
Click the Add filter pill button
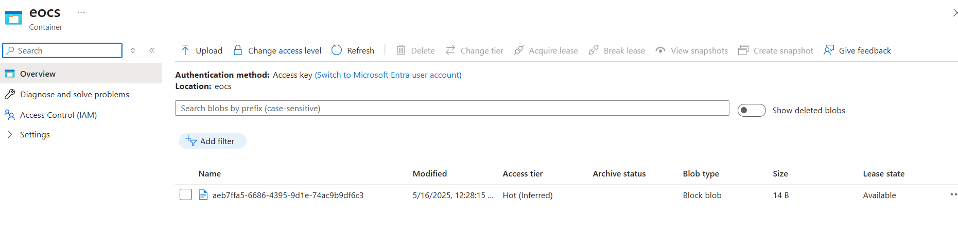click(x=213, y=141)
